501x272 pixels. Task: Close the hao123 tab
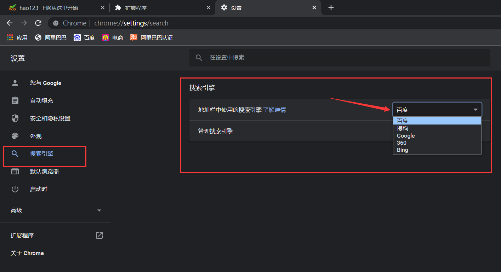tap(102, 7)
